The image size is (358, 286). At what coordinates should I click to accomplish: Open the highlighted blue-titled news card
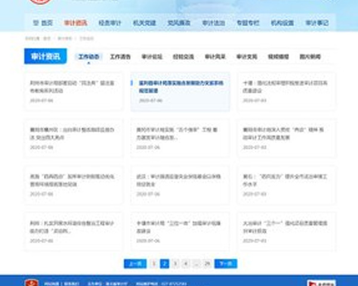coord(180,92)
